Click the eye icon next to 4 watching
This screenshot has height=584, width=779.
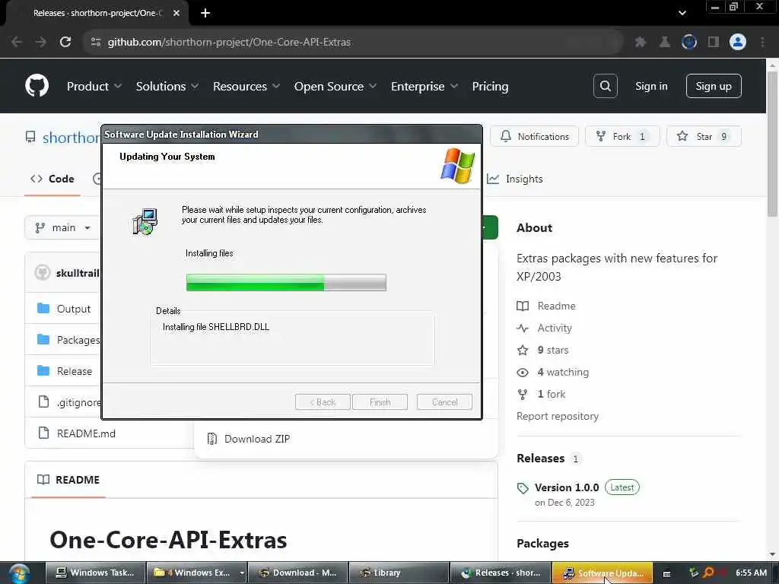click(x=523, y=373)
